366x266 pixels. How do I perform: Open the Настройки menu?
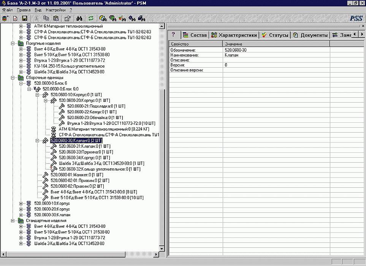click(55, 9)
